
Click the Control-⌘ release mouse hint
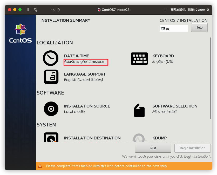(x=190, y=10)
